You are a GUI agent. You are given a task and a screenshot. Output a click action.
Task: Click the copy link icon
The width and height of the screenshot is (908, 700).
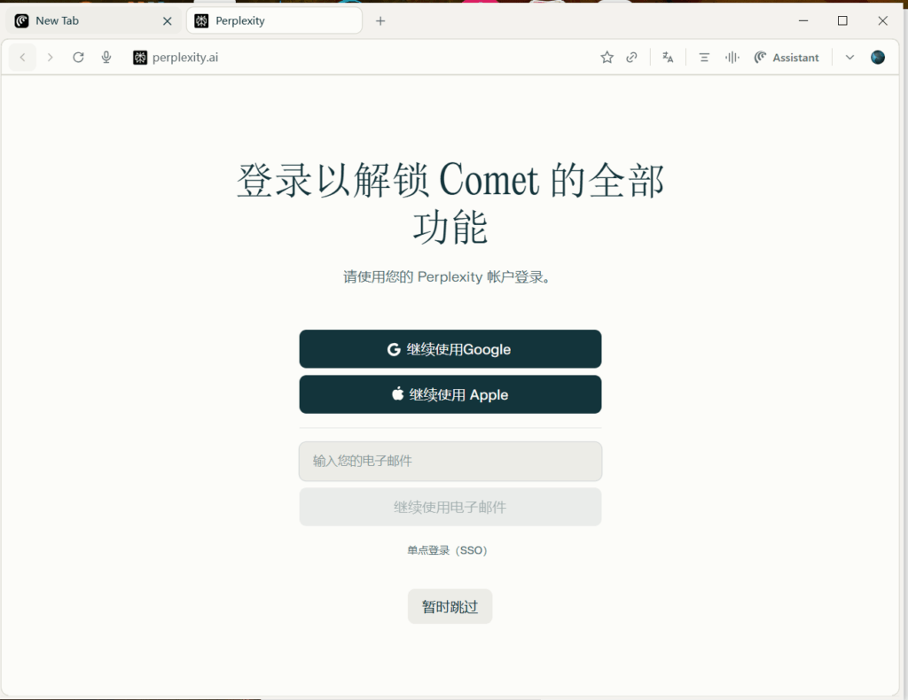pyautogui.click(x=631, y=58)
